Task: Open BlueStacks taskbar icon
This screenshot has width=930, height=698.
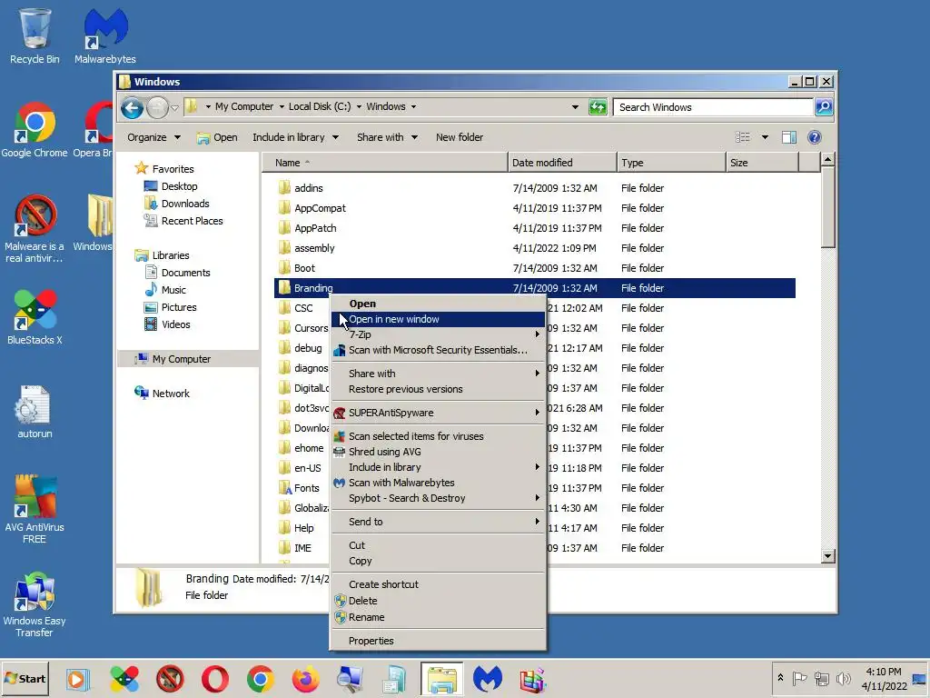Action: tap(124, 679)
